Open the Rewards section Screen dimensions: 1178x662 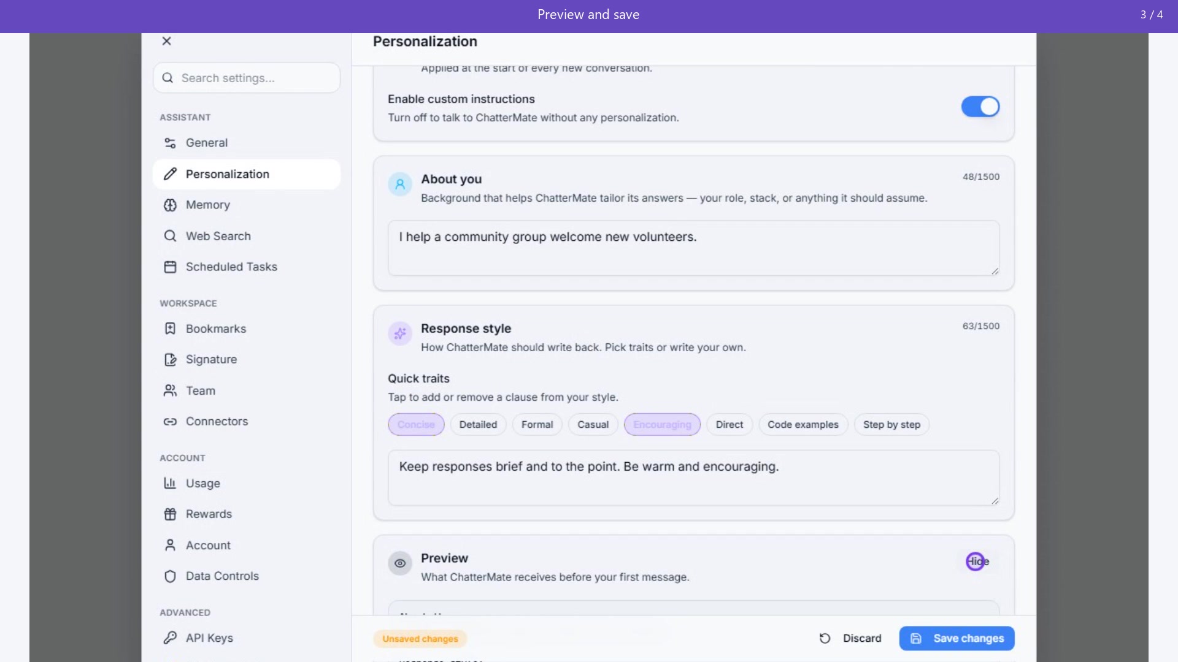[x=247, y=514]
